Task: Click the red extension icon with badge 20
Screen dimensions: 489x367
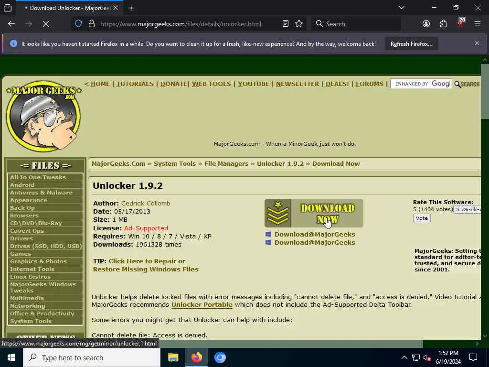Action: click(461, 23)
